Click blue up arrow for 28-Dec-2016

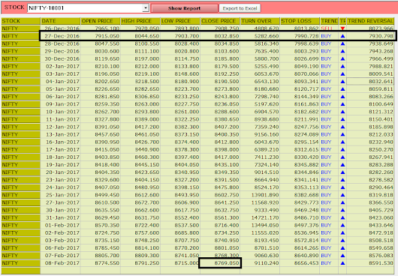click(x=342, y=43)
